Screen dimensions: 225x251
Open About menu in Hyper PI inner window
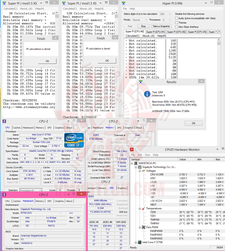(148, 36)
